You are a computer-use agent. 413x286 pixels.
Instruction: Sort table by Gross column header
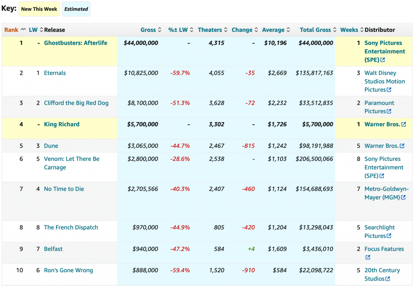pos(148,30)
